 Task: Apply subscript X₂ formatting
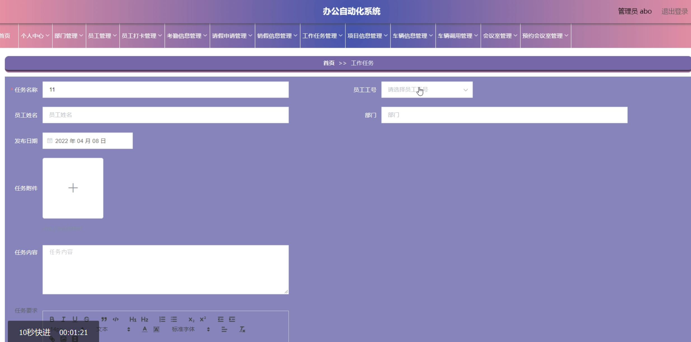click(191, 319)
